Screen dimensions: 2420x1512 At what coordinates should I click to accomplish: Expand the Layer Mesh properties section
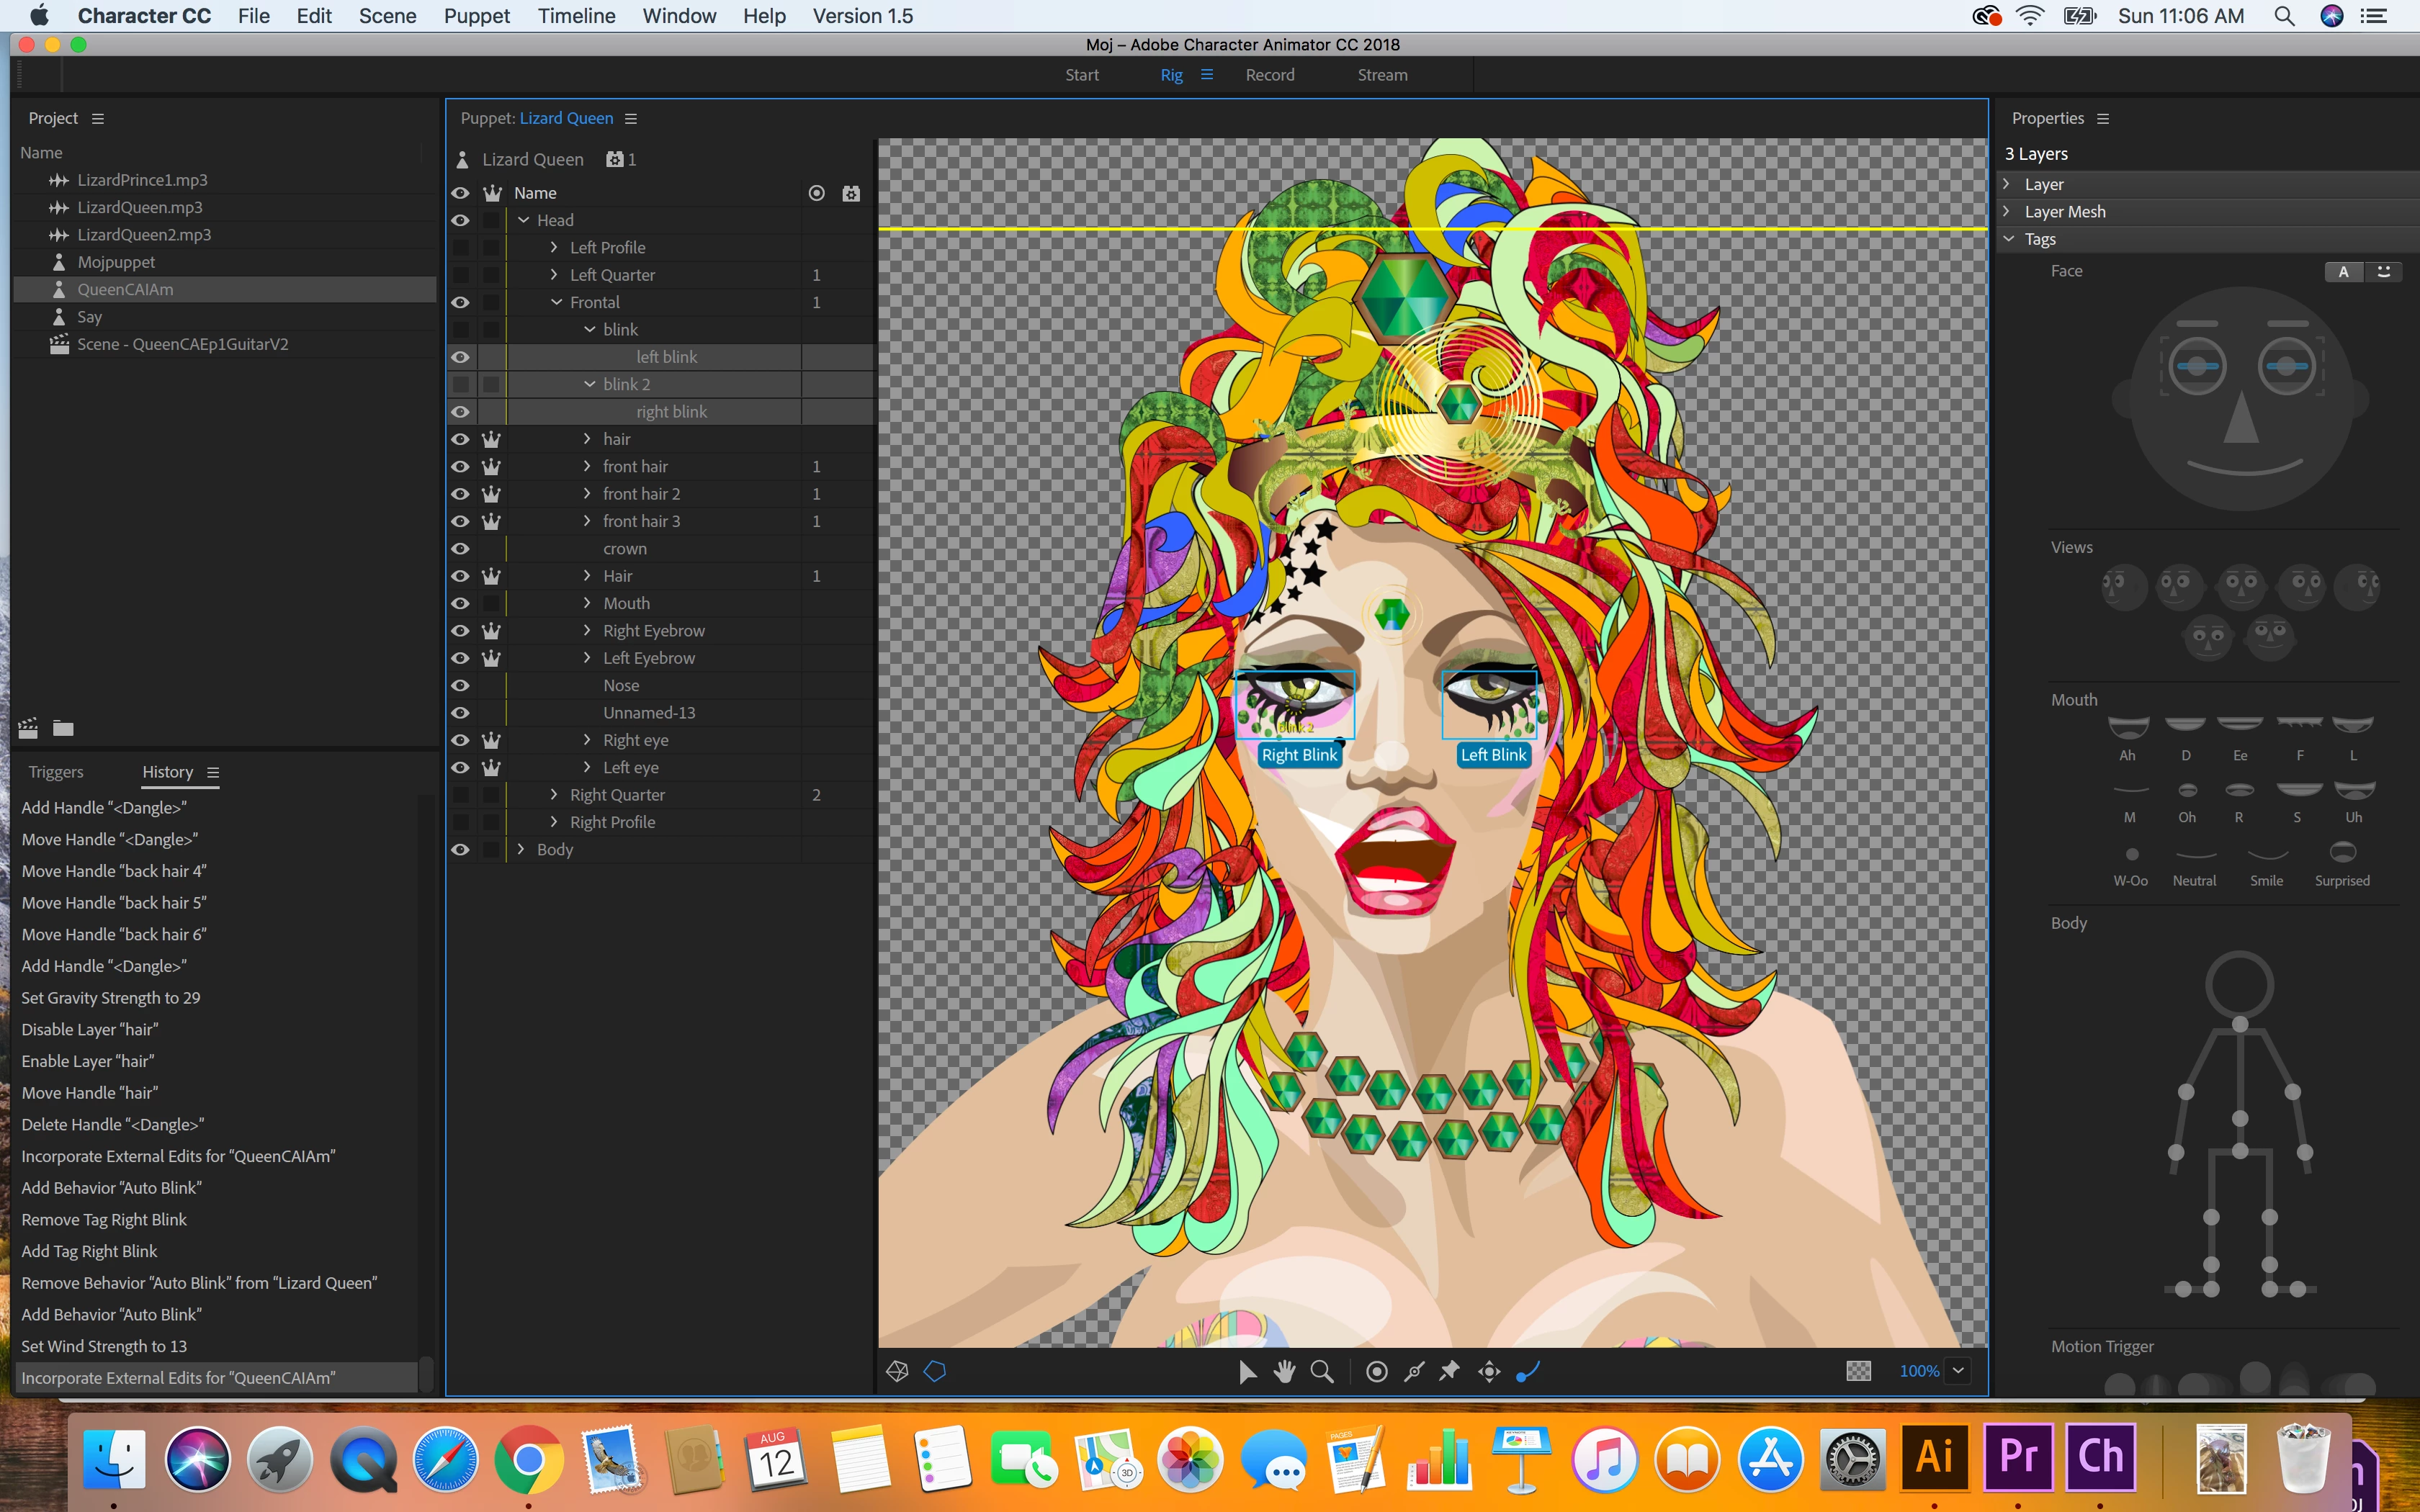pos(2007,211)
